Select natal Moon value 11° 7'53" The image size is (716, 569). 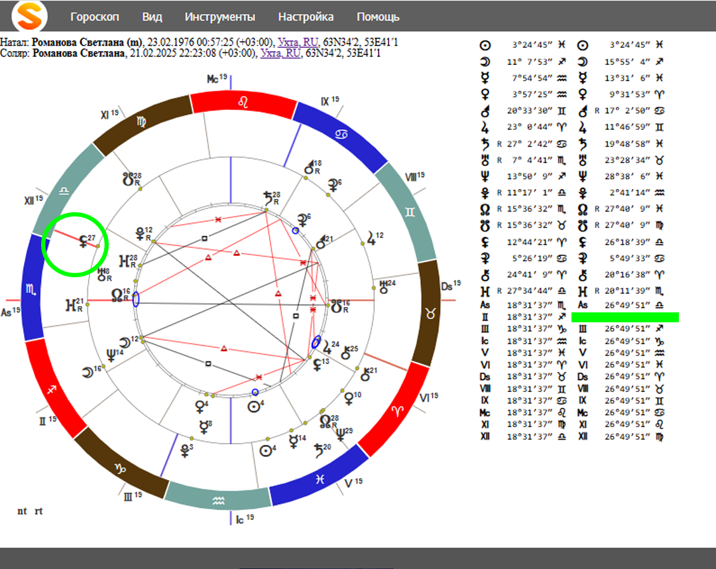click(530, 62)
